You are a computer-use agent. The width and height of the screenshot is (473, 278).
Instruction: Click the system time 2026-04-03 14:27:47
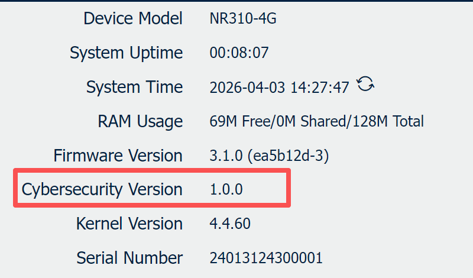point(279,88)
